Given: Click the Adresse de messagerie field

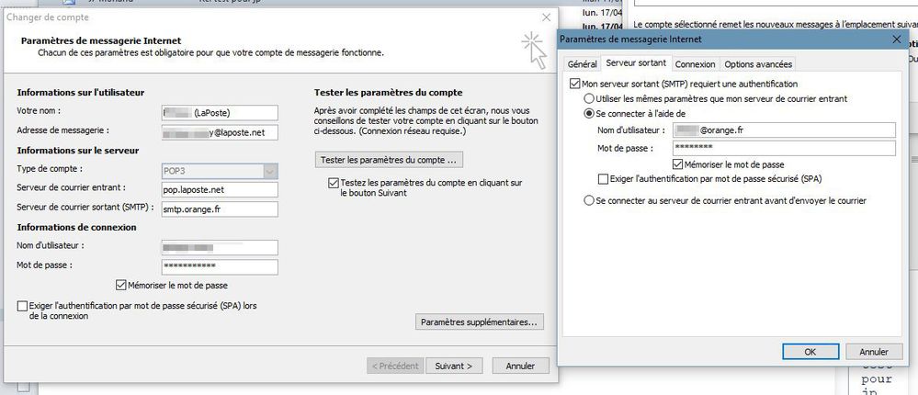Looking at the screenshot, I should [220, 132].
